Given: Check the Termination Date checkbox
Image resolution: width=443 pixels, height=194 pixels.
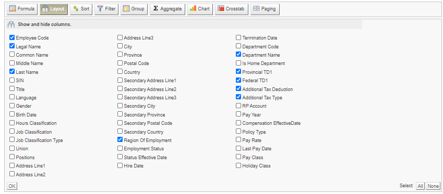Looking at the screenshot, I should 238,37.
